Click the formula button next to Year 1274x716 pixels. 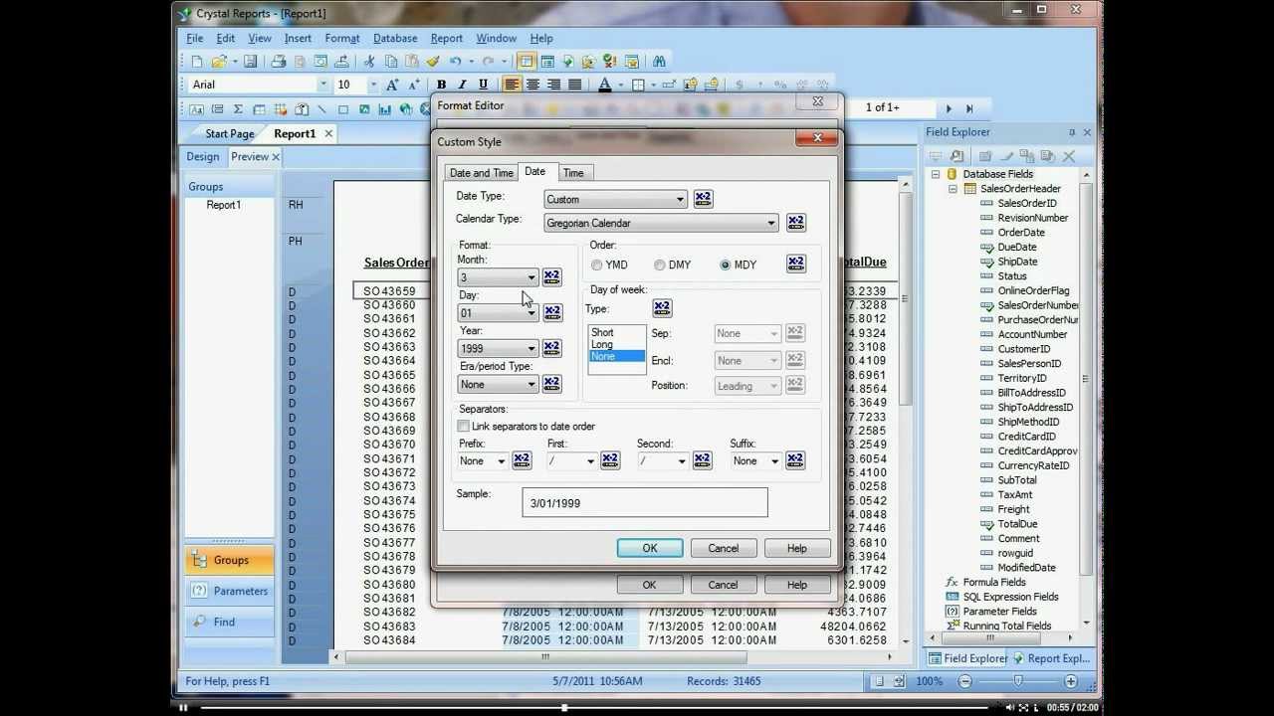point(551,348)
